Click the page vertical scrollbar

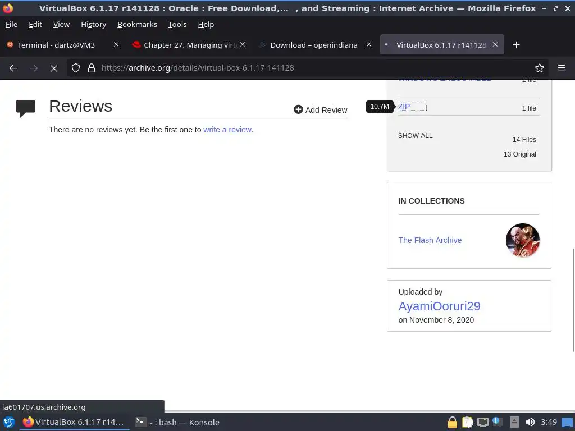[572, 300]
